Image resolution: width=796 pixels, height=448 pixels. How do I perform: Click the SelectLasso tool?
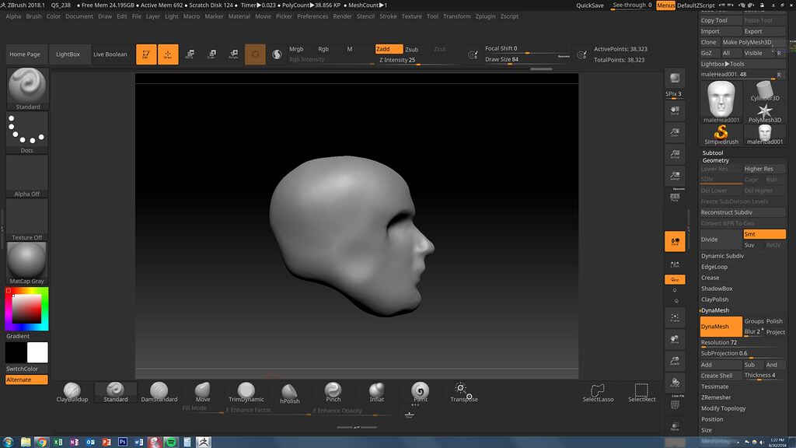pyautogui.click(x=598, y=391)
